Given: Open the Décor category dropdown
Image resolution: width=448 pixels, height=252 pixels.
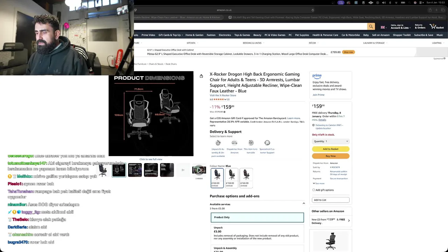Looking at the screenshot, I should pos(314,43).
